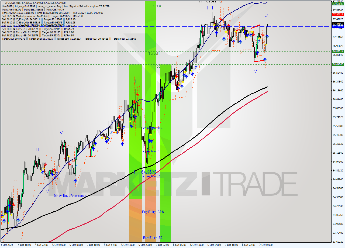Image resolution: width=345 pixels, height=248 pixels.
Task: Click the red 67.50717 price label
Action: click(338, 14)
